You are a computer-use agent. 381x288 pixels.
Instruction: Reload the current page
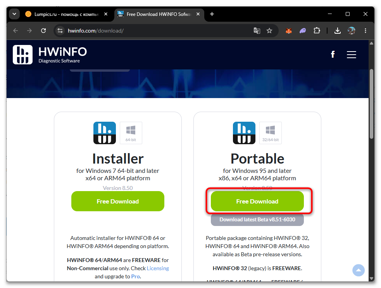pyautogui.click(x=43, y=31)
